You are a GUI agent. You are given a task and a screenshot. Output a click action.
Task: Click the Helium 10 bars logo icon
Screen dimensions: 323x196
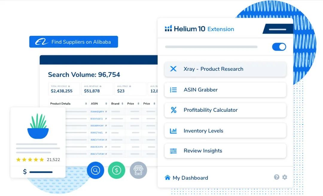(x=168, y=29)
